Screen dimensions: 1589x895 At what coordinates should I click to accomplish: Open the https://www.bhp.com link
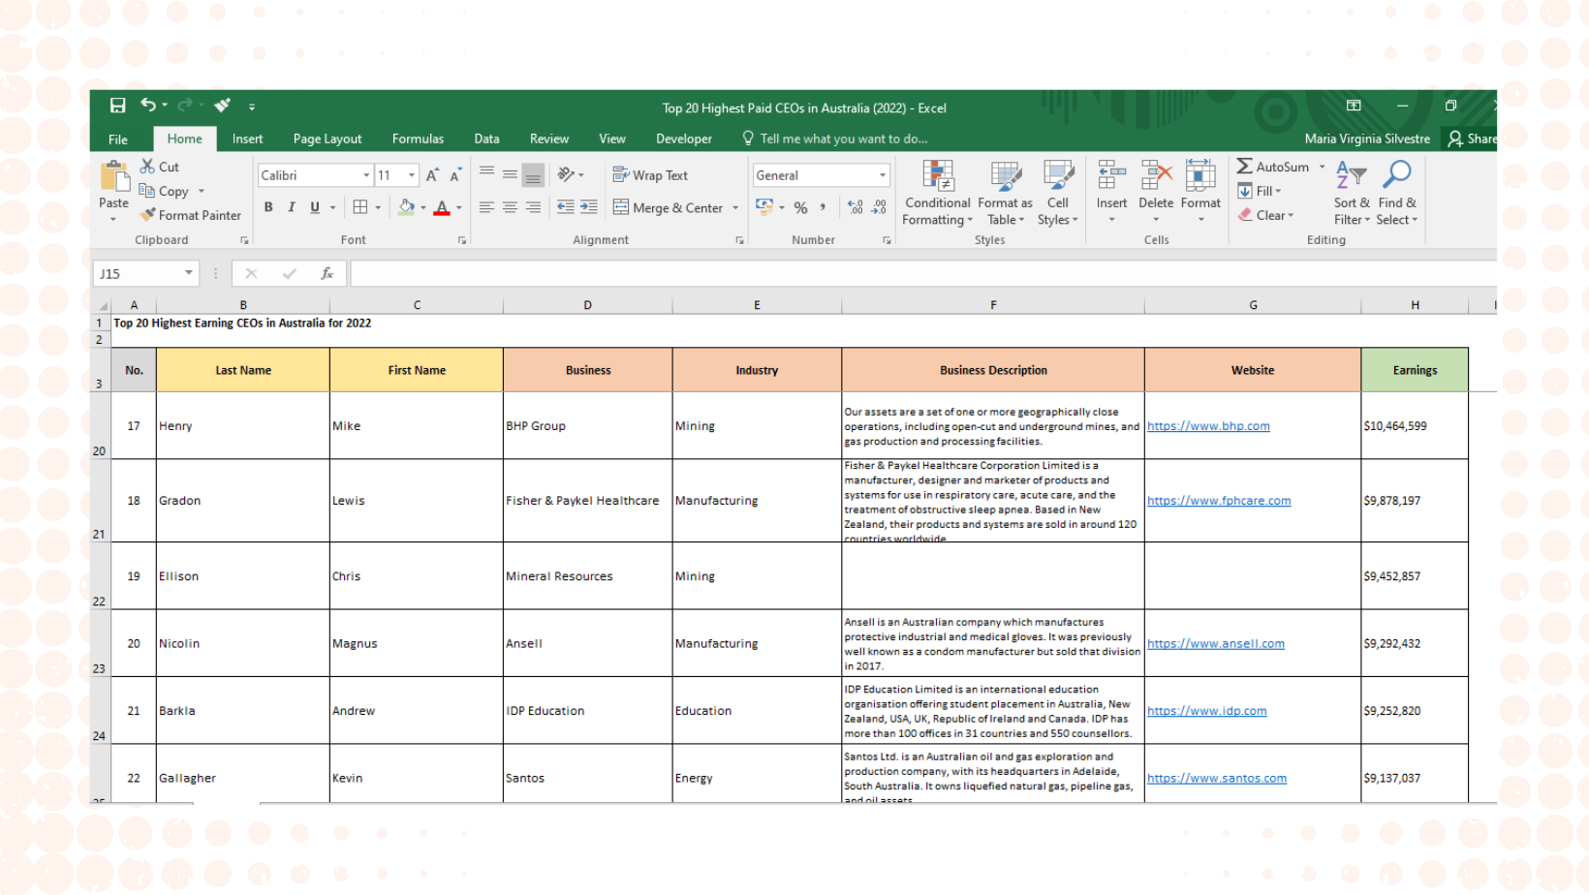1208,426
